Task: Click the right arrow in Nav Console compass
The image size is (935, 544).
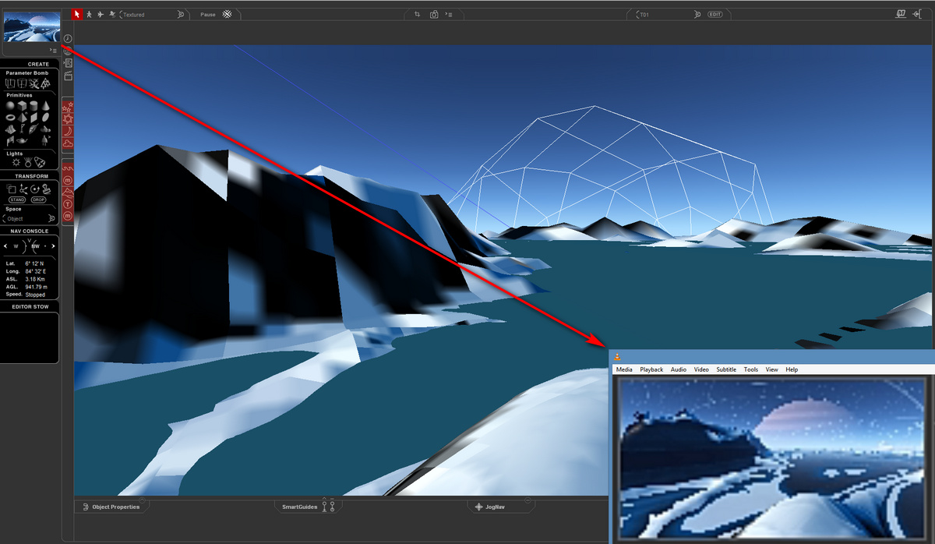Action: tap(53, 246)
